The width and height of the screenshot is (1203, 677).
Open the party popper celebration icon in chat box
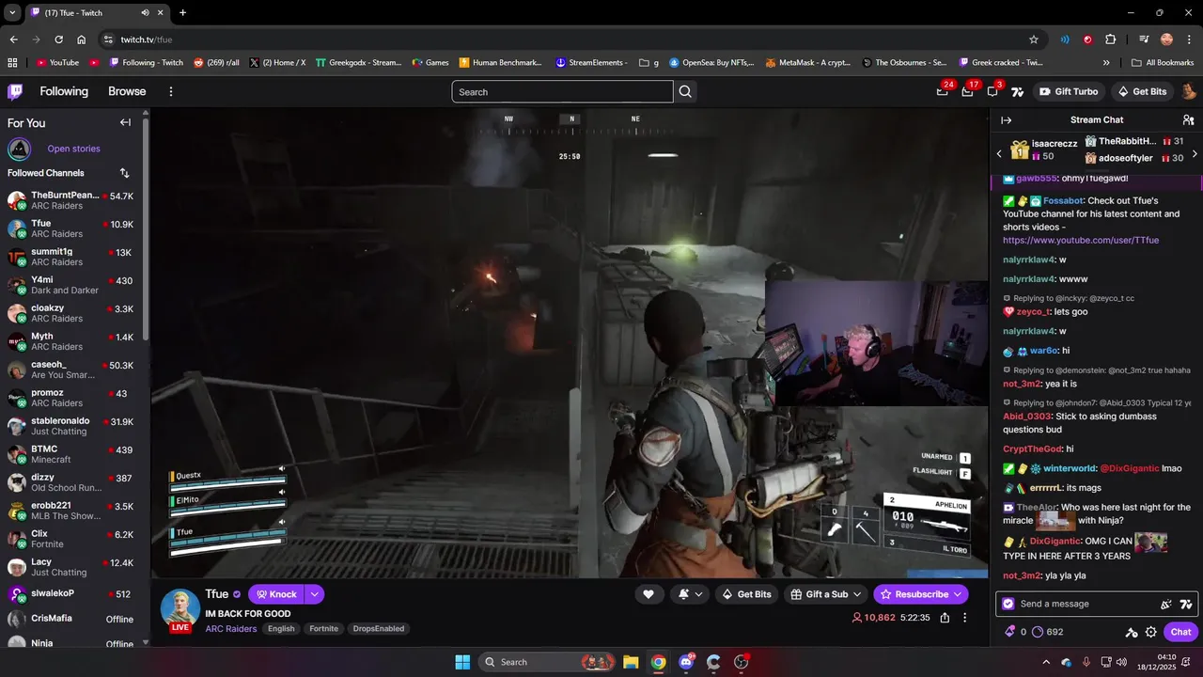(1166, 604)
